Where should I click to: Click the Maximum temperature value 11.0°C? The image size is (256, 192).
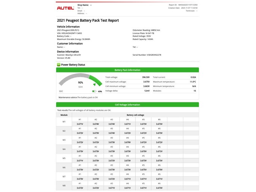pyautogui.click(x=192, y=82)
